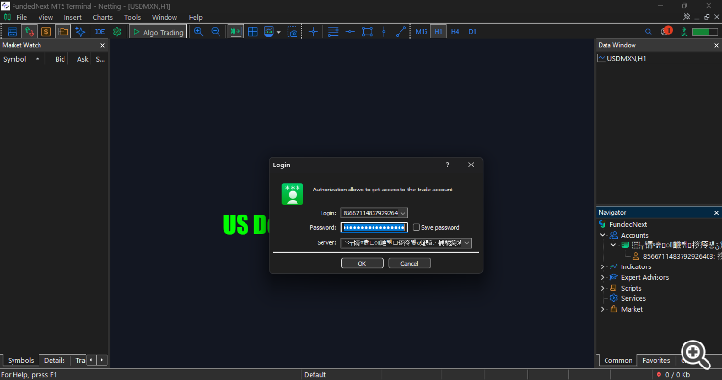The height and width of the screenshot is (380, 722).
Task: Check the Save password checkbox
Action: (416, 227)
